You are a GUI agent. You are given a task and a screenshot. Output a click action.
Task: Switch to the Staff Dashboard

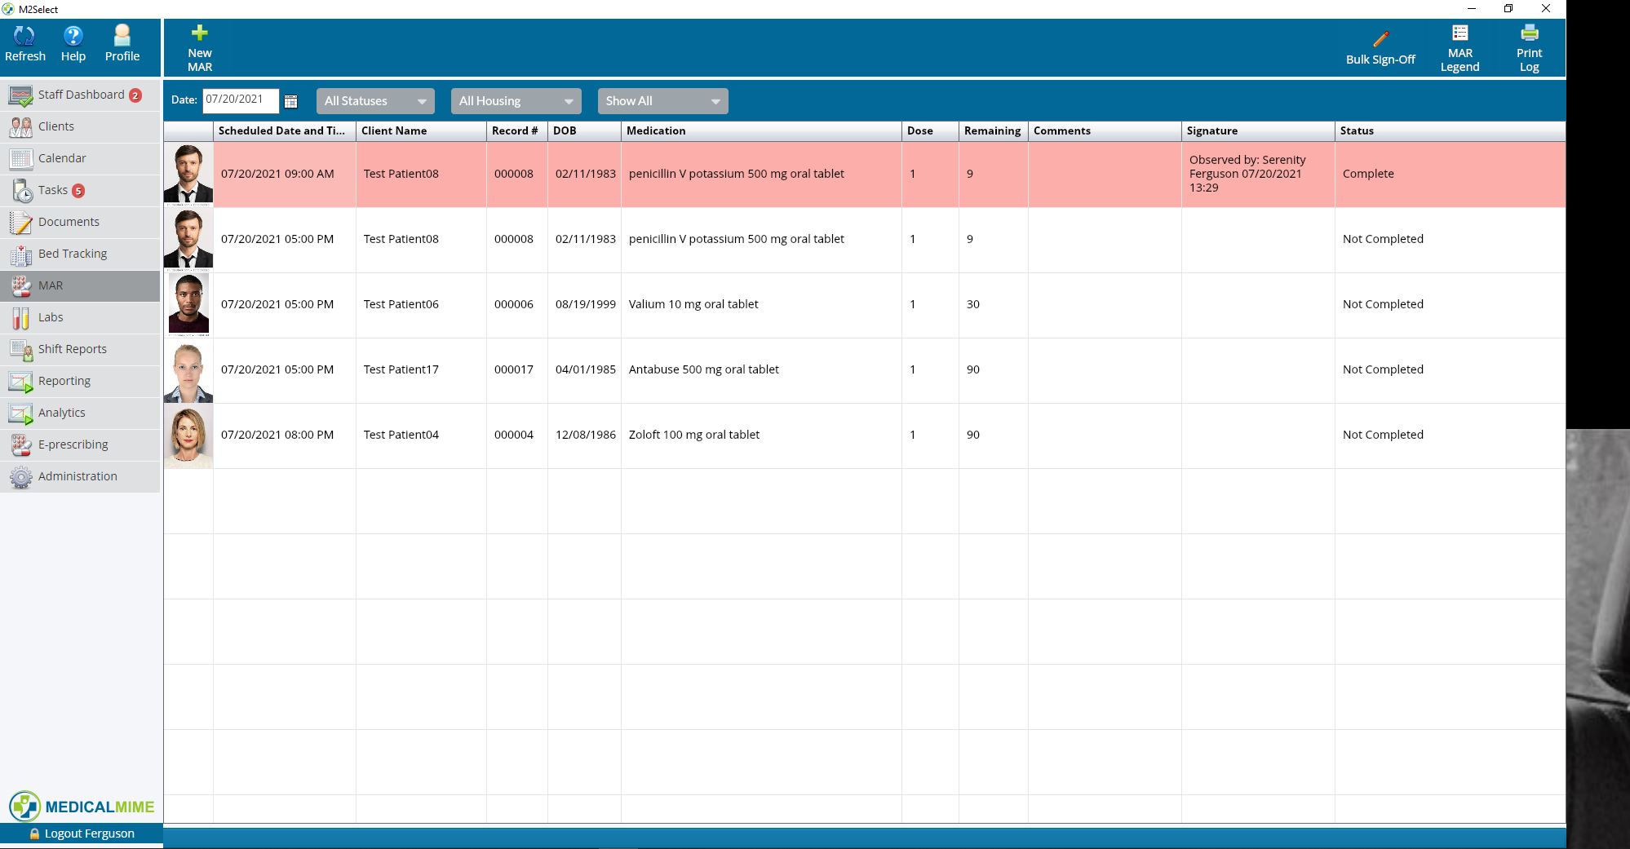click(x=82, y=94)
